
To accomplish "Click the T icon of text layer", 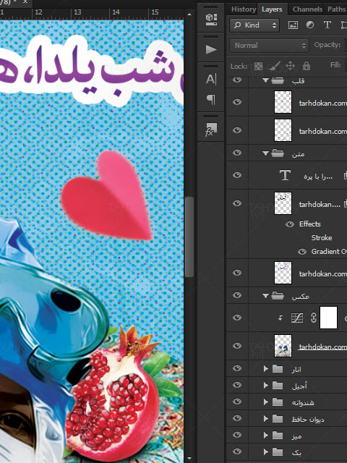I will [x=285, y=175].
